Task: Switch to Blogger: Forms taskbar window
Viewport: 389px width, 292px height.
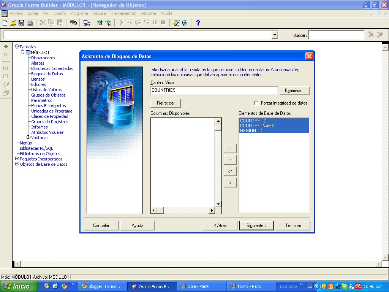Action: pos(103,287)
